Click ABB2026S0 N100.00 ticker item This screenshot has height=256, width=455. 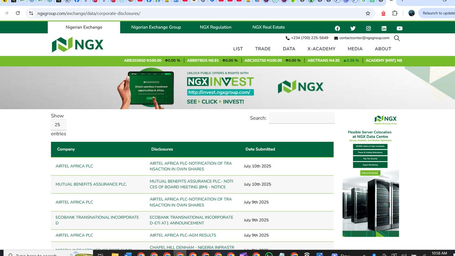pyautogui.click(x=143, y=61)
